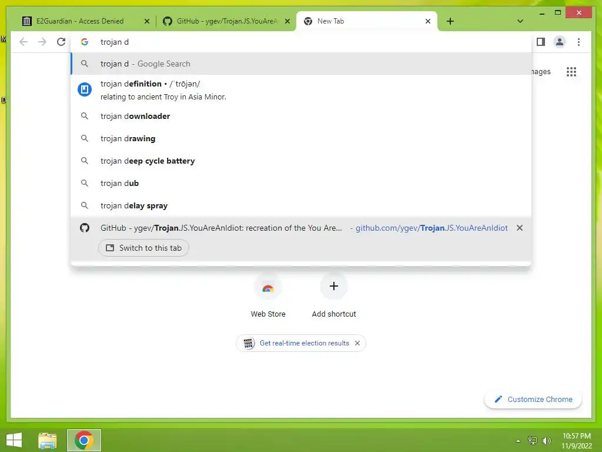The width and height of the screenshot is (602, 452).
Task: Click the magnifier icon beside trojan downloader
Action: pos(85,116)
